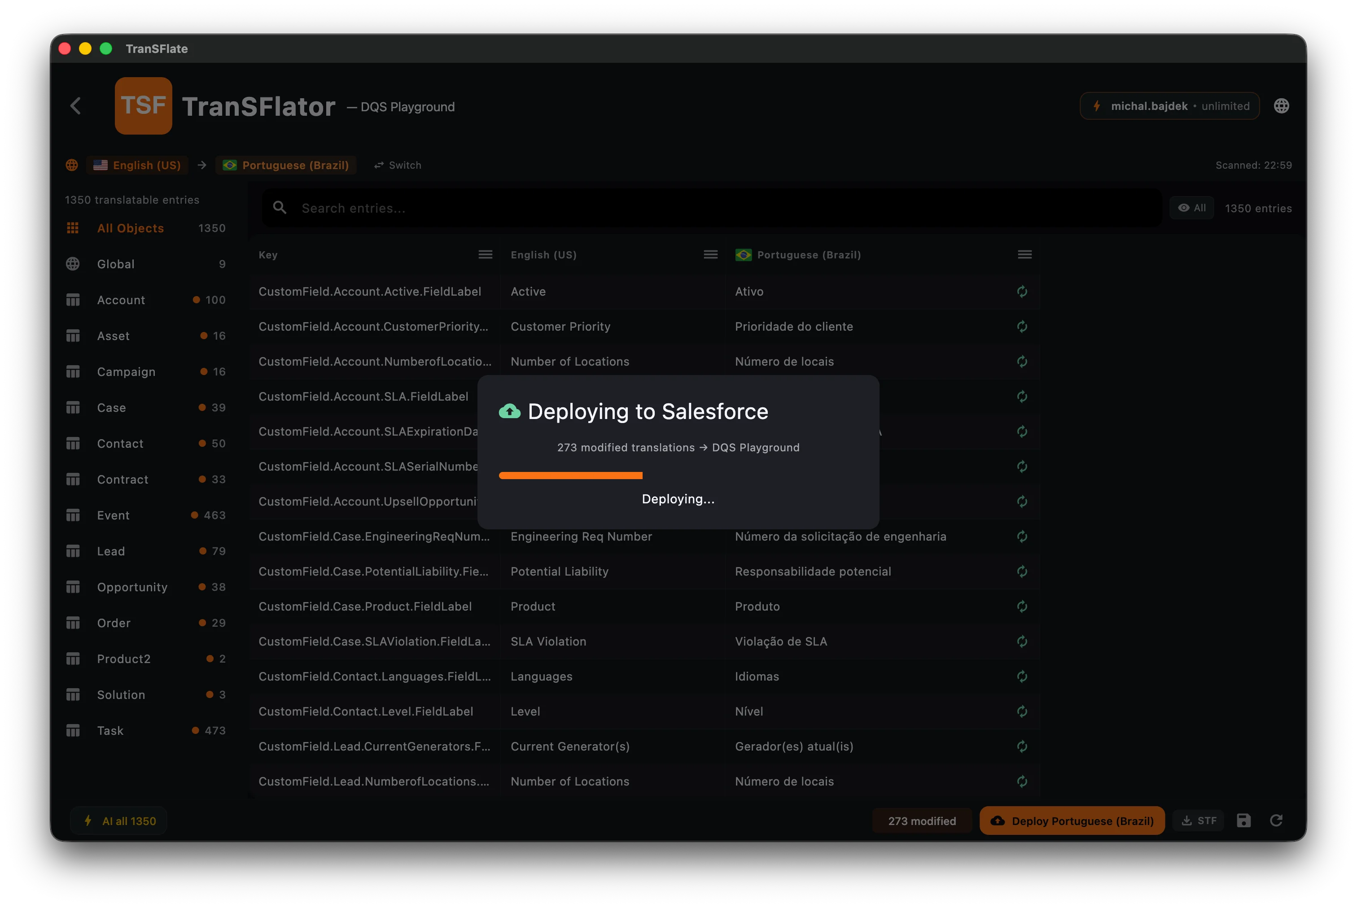This screenshot has height=908, width=1357.
Task: Click the back chevron next to the logo
Action: (76, 106)
